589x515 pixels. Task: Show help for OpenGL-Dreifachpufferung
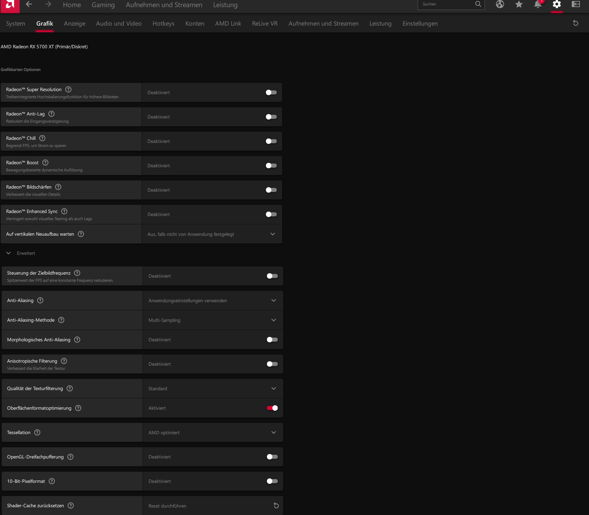coord(70,457)
